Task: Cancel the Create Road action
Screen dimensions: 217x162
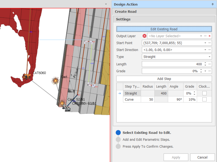Action: tap(202, 157)
